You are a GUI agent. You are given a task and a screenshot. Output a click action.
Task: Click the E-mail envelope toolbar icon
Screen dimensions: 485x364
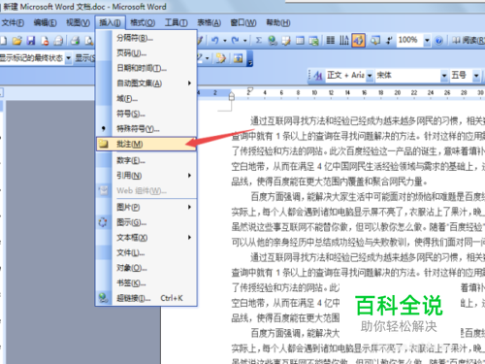(58, 41)
